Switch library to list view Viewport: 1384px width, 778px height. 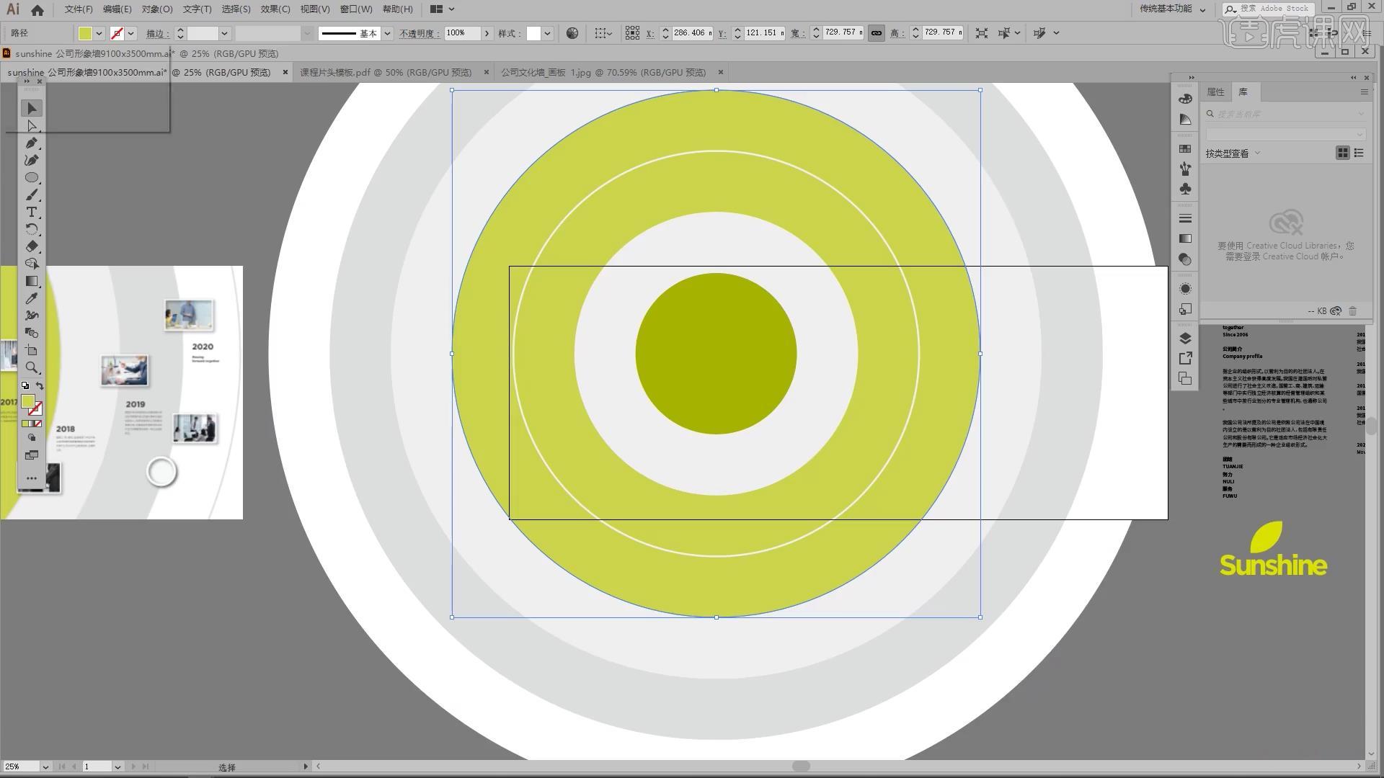click(x=1359, y=153)
